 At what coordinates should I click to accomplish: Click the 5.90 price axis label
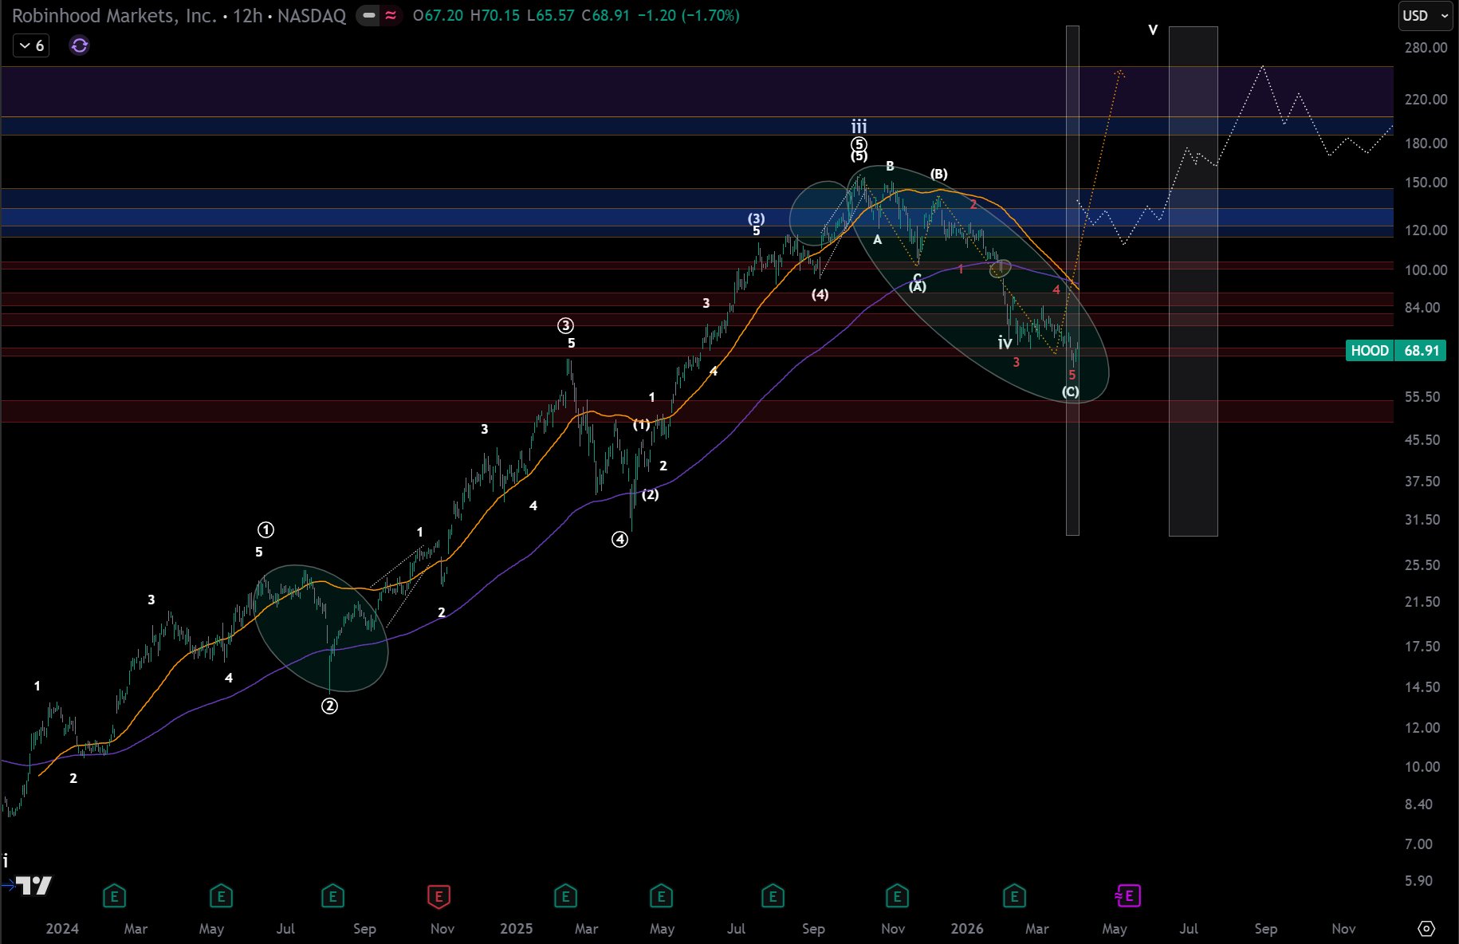pos(1418,881)
